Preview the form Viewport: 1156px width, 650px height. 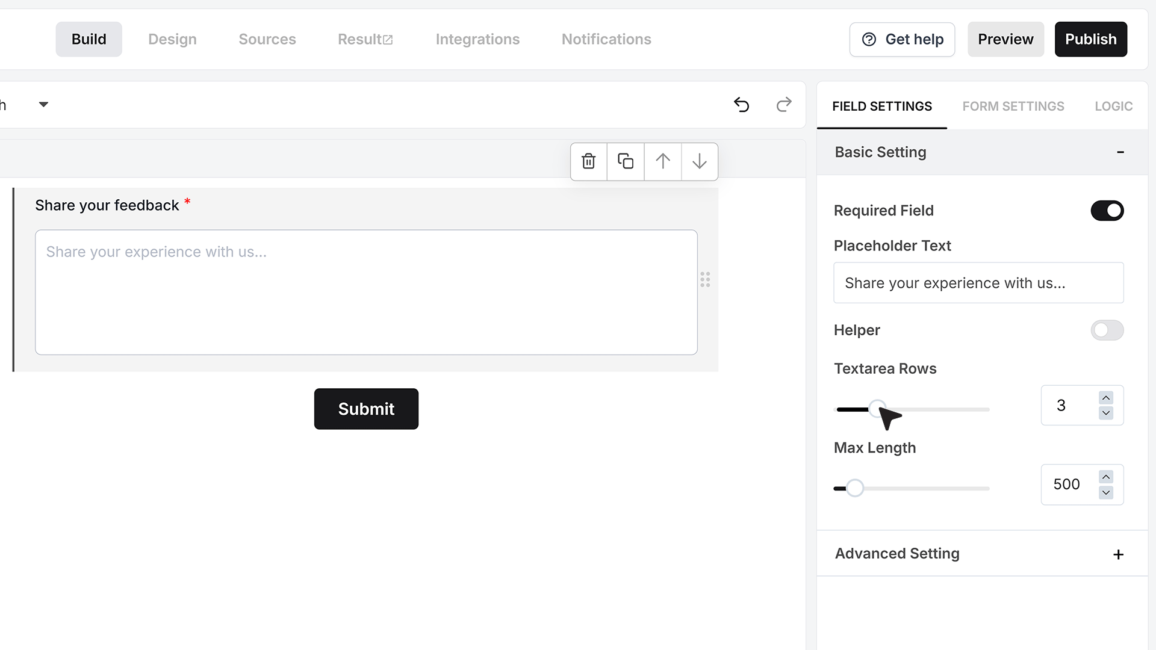tap(1005, 40)
